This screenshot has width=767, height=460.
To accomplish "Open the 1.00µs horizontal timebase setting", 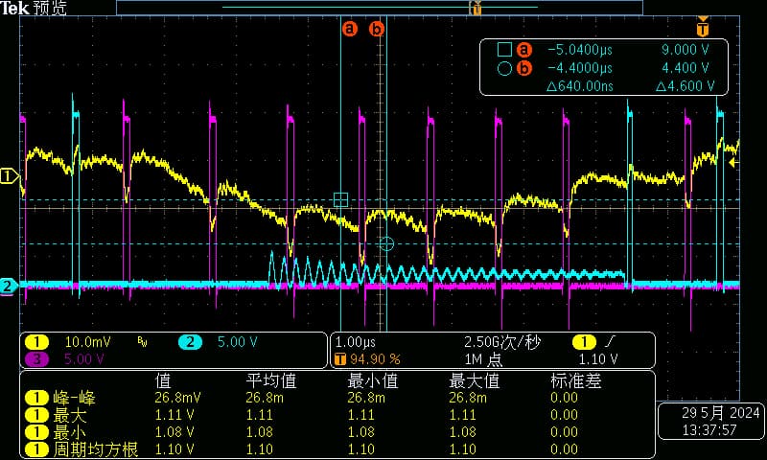I will [354, 342].
